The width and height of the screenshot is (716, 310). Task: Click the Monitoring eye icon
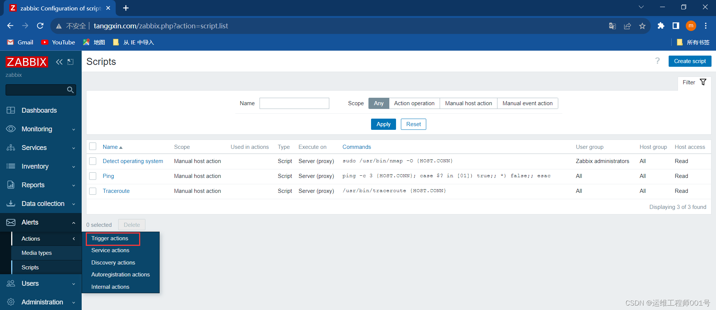pos(11,129)
